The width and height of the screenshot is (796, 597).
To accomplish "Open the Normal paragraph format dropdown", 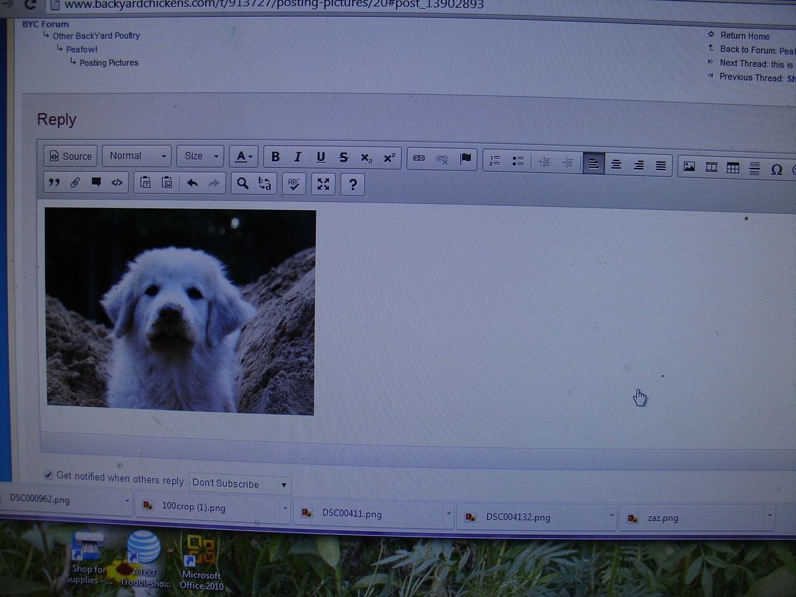I will (137, 156).
